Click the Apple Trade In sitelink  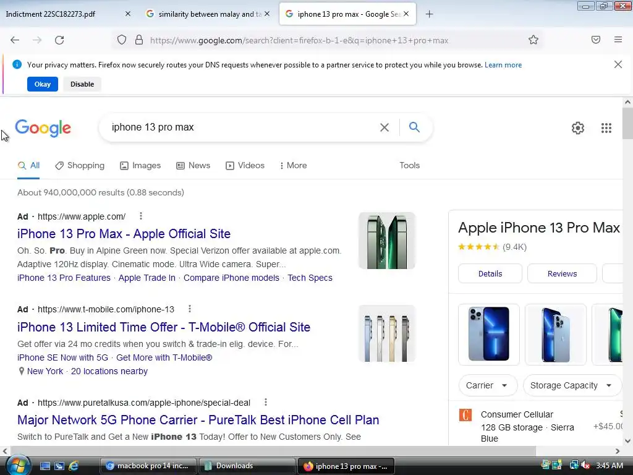(x=147, y=278)
